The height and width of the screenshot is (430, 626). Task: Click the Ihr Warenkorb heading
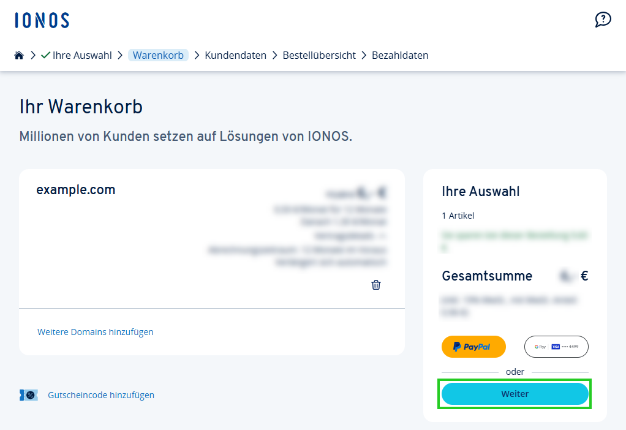click(81, 107)
